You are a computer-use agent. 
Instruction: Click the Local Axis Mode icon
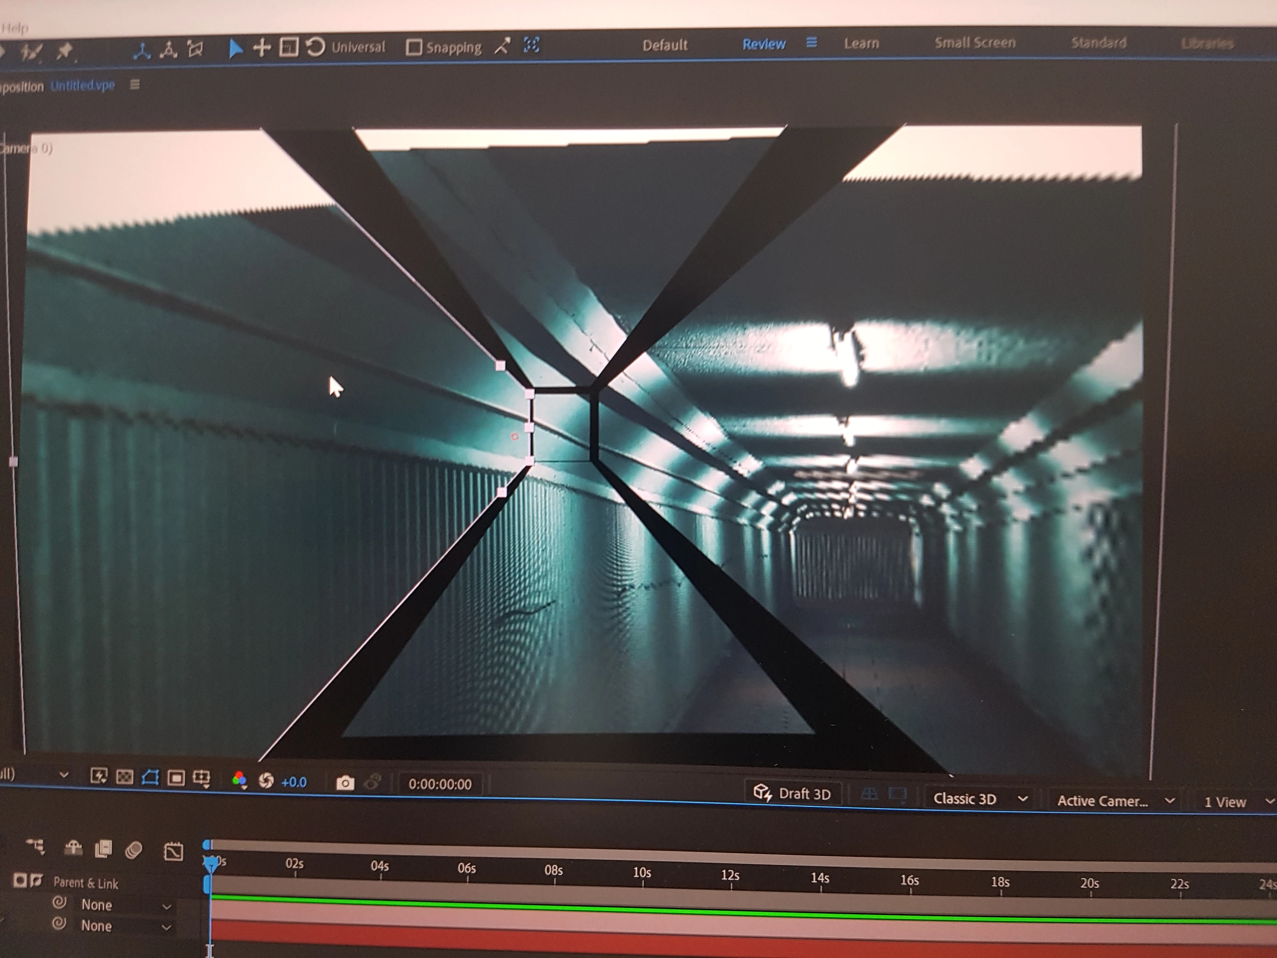[142, 51]
